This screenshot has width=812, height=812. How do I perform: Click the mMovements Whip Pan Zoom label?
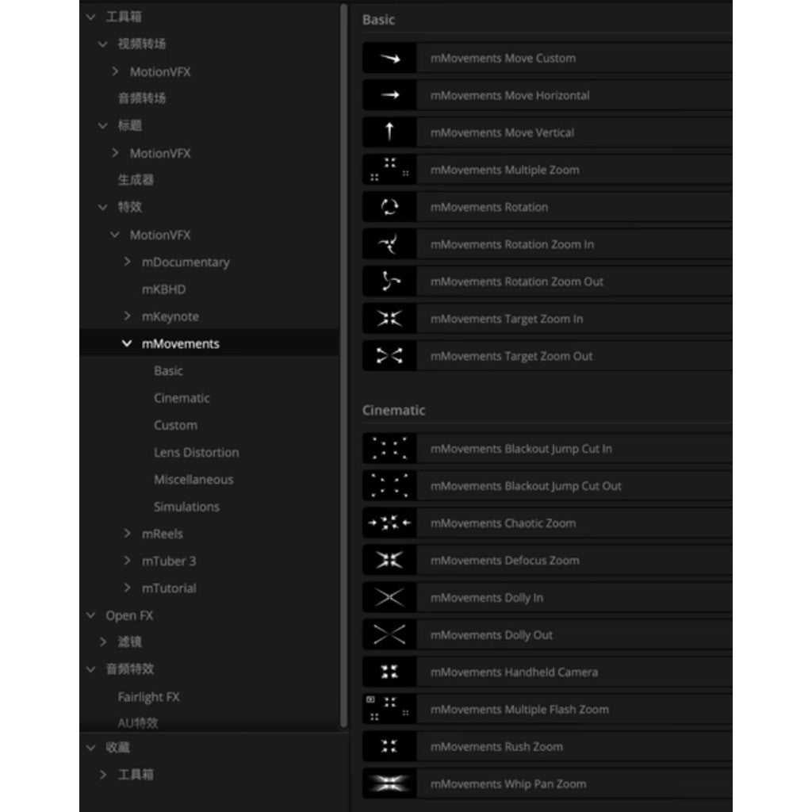(x=508, y=784)
